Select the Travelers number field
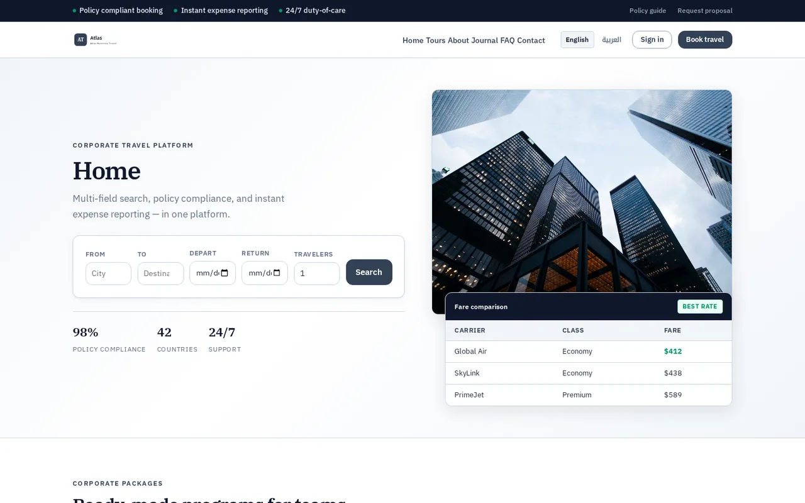Screen dimensions: 805x503 [x=317, y=274]
